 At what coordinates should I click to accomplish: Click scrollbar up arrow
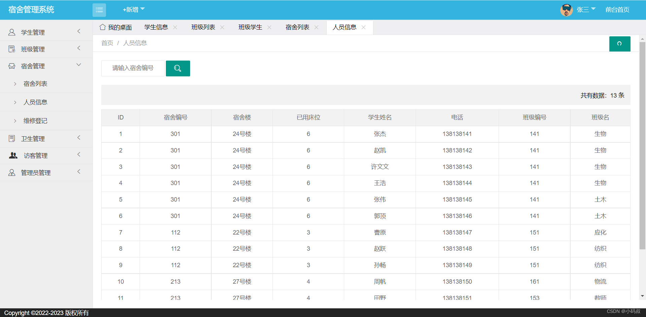tap(642, 39)
